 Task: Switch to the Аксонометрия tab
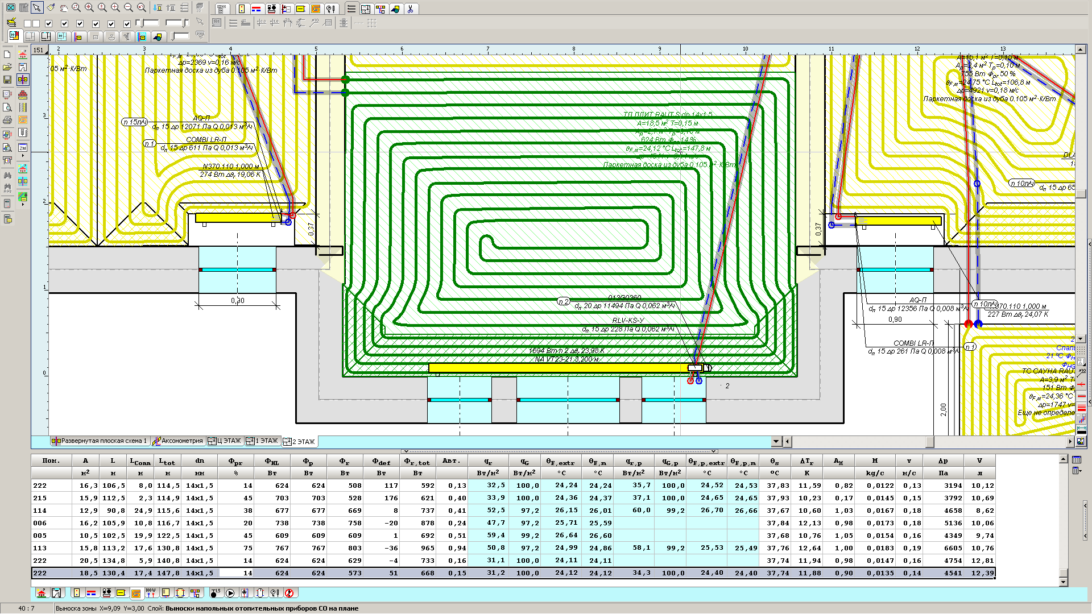pos(177,441)
